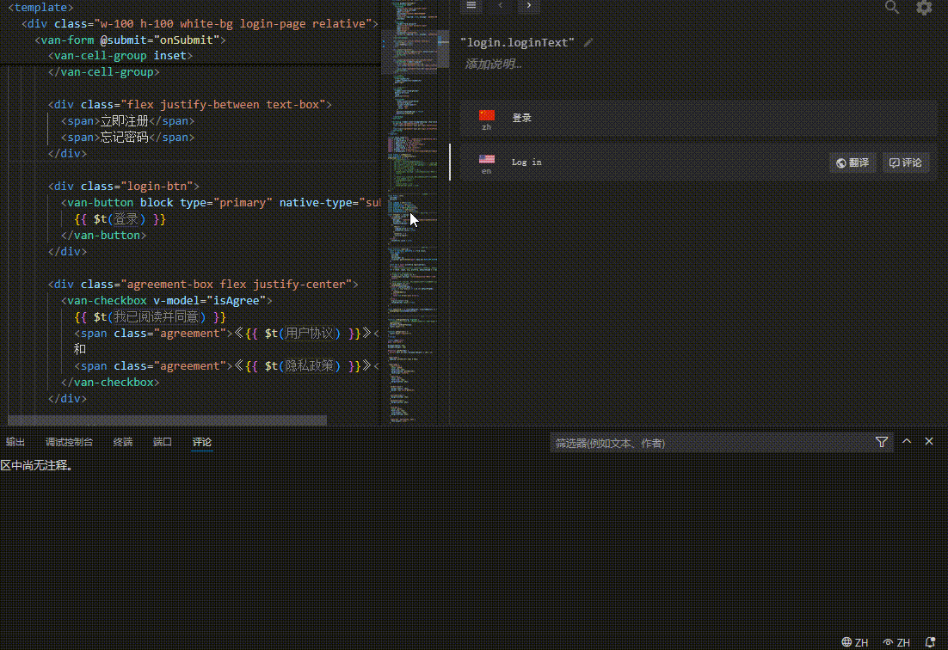Click the horizontal scrollbar of code editor

point(167,420)
